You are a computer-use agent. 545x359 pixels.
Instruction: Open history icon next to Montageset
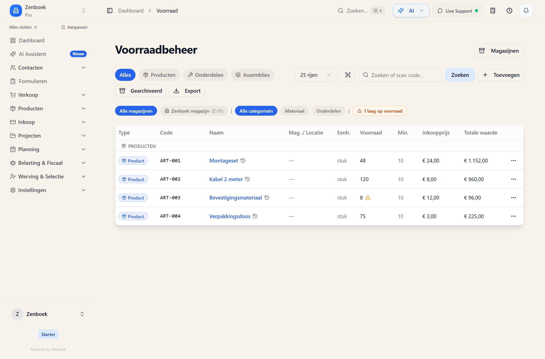pyautogui.click(x=243, y=160)
